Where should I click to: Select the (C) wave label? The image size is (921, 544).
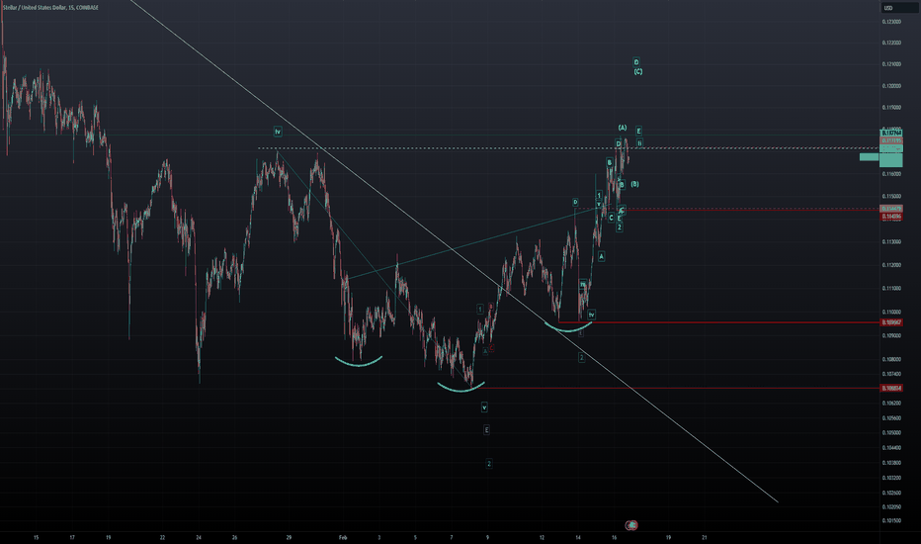[x=638, y=72]
